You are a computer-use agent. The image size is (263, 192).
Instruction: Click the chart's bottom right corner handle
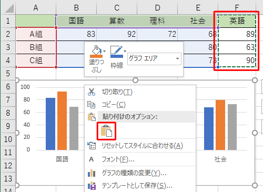[x=255, y=185]
